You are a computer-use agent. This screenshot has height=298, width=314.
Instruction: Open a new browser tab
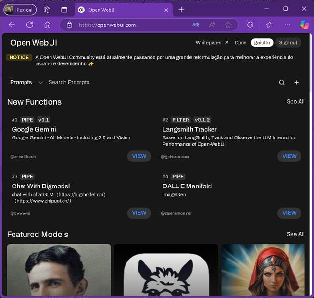coord(181,10)
